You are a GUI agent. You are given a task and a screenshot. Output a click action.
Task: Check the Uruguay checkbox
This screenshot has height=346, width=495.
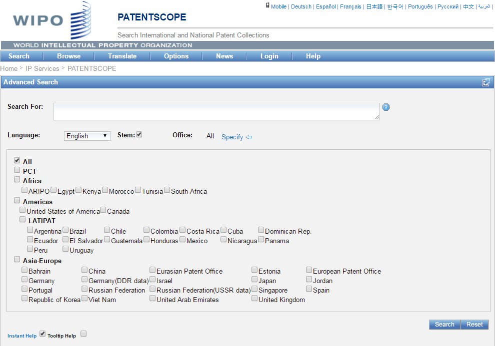tap(65, 249)
